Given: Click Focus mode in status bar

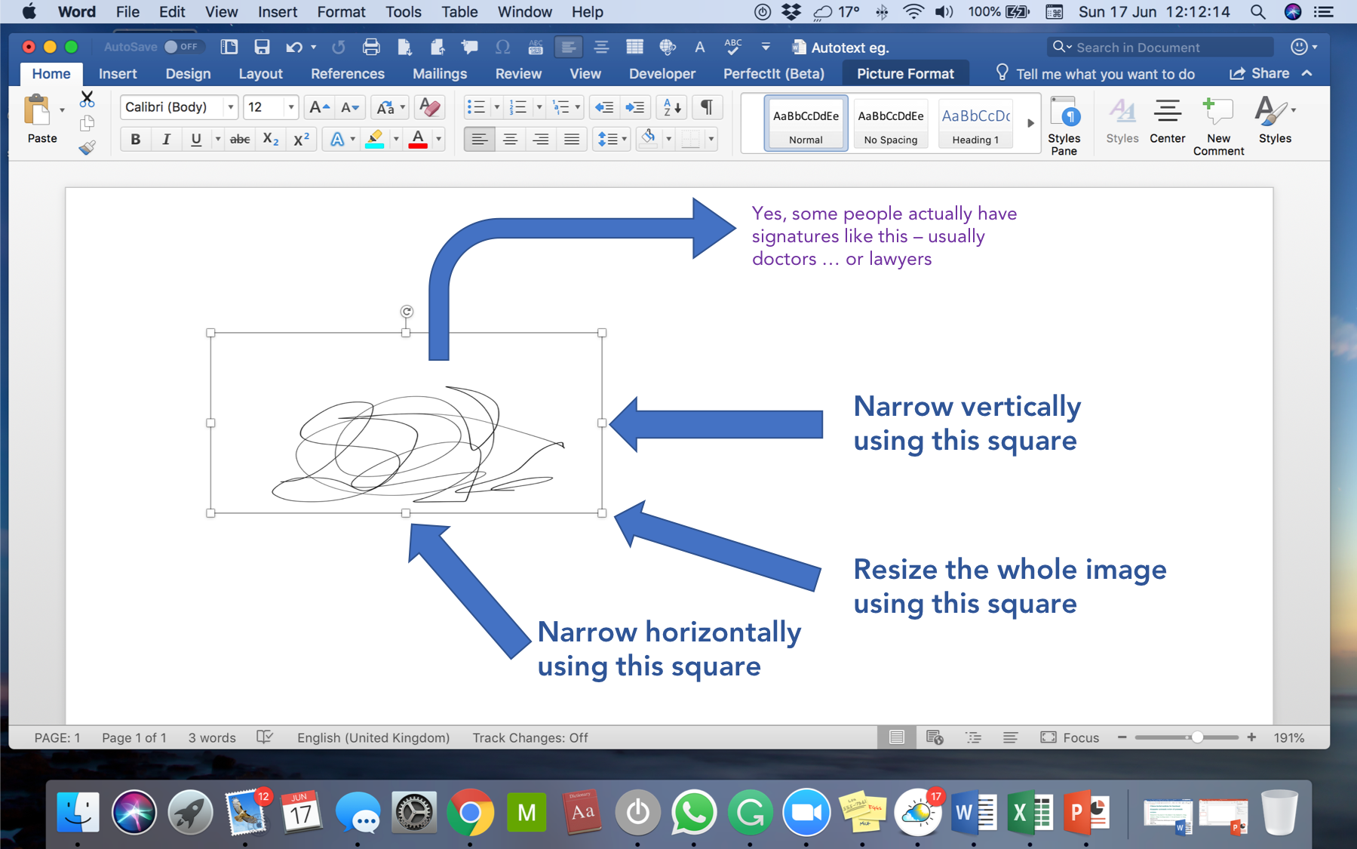Looking at the screenshot, I should [1070, 737].
